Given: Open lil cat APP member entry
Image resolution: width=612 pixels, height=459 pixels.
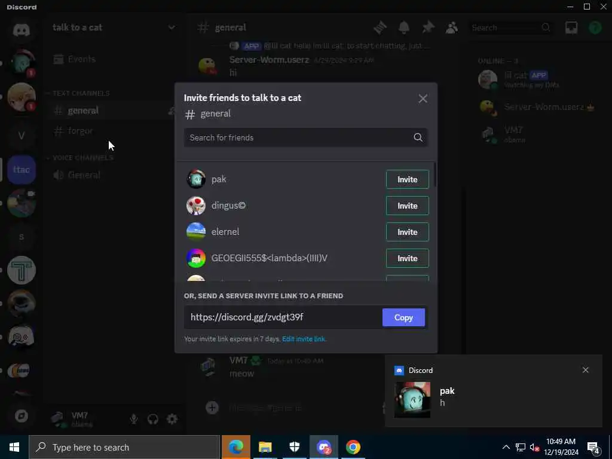Looking at the screenshot, I should pos(538,79).
